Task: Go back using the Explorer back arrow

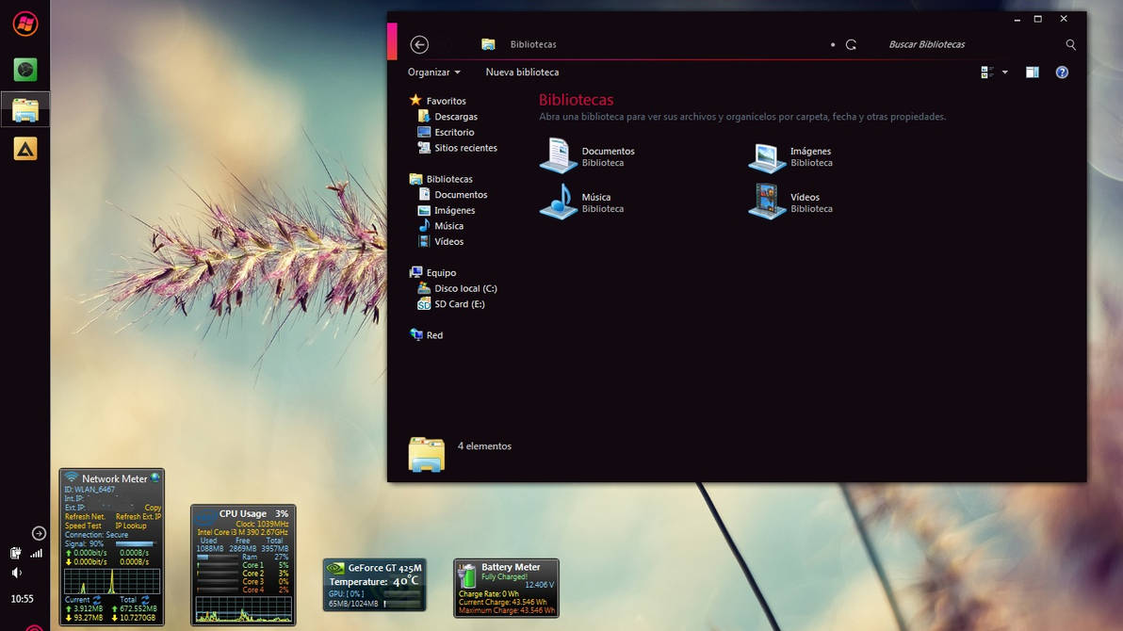Action: point(419,44)
